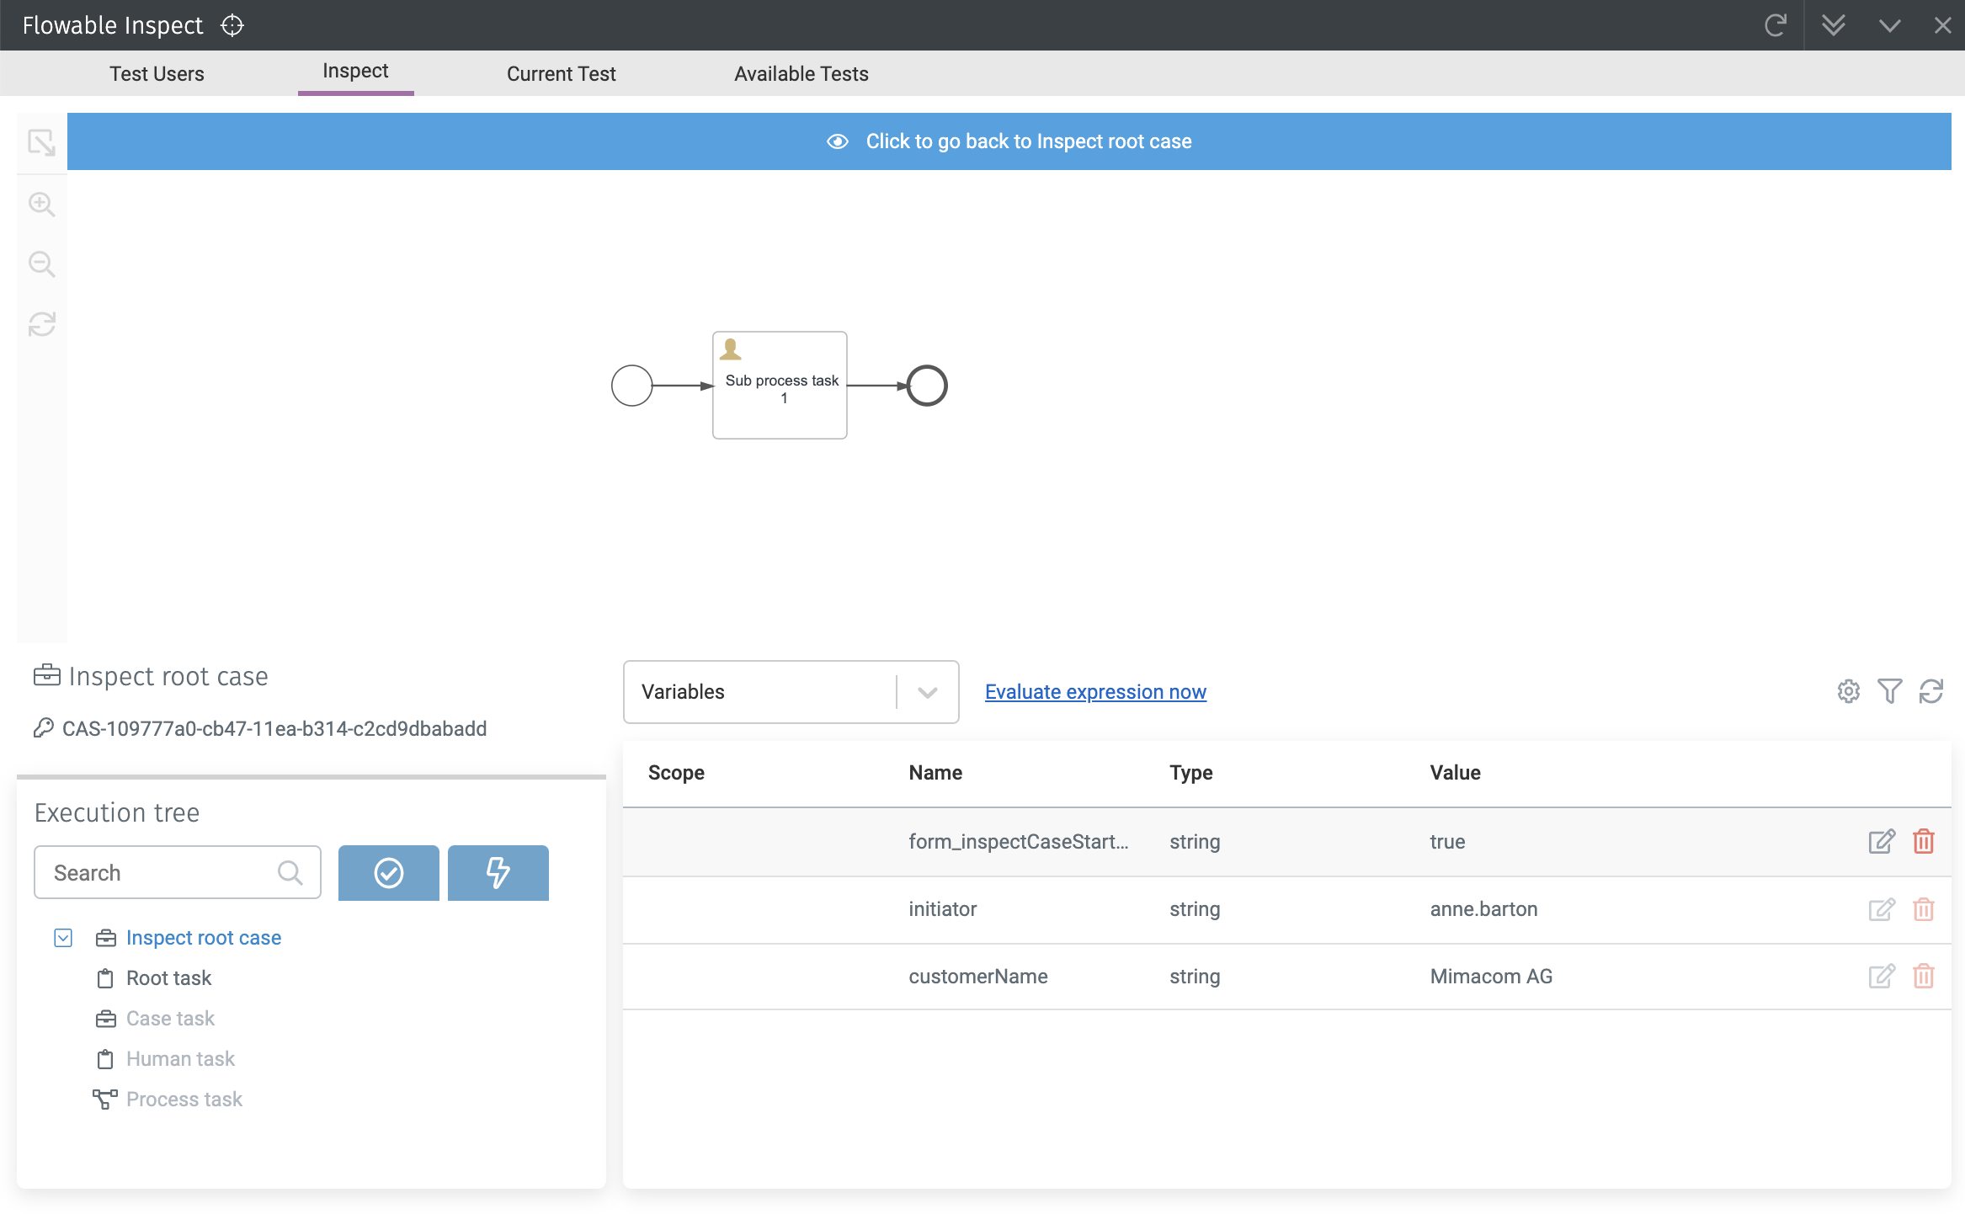Edit the customerName variable value

click(x=1882, y=976)
